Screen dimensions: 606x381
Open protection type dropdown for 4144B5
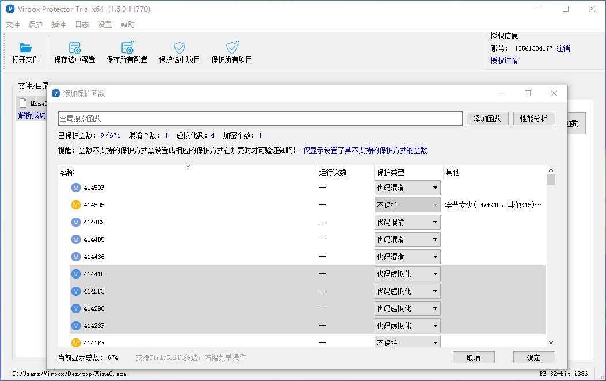click(407, 239)
